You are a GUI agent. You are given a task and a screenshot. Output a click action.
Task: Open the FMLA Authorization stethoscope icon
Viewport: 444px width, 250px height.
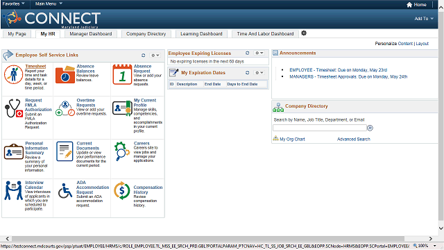click(13, 108)
